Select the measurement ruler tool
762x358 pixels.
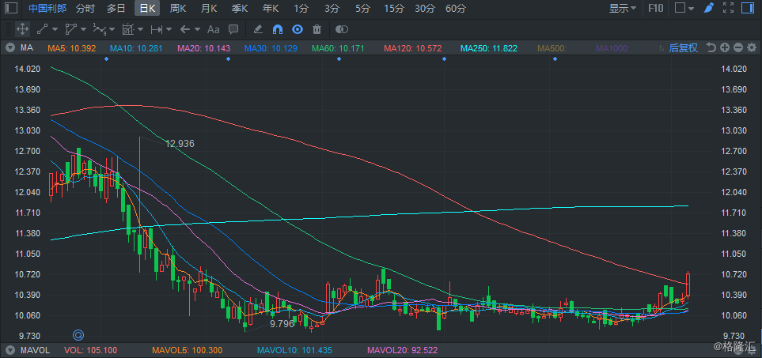tap(128, 29)
